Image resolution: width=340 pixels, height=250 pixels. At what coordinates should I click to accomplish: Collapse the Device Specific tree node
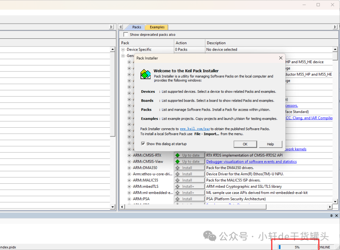[123, 49]
